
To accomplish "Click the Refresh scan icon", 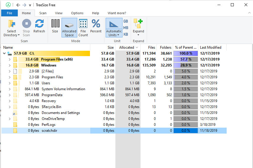I will pyautogui.click(x=39, y=24).
